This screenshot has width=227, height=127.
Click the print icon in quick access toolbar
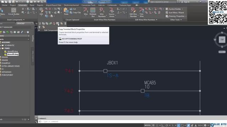28,2
